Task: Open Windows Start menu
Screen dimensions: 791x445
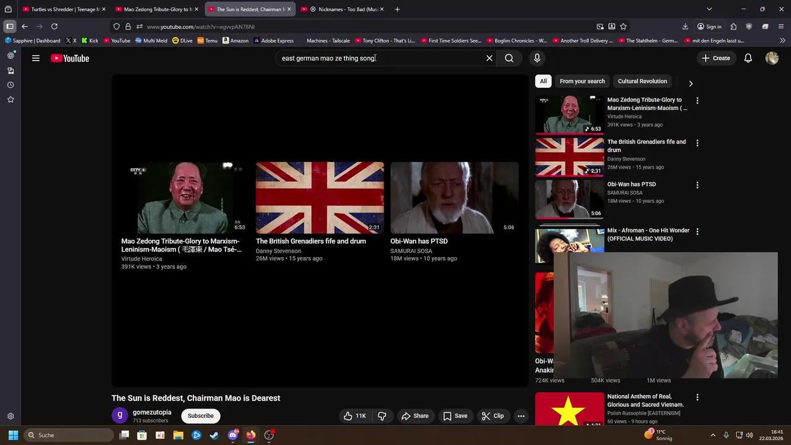Action: (x=13, y=435)
